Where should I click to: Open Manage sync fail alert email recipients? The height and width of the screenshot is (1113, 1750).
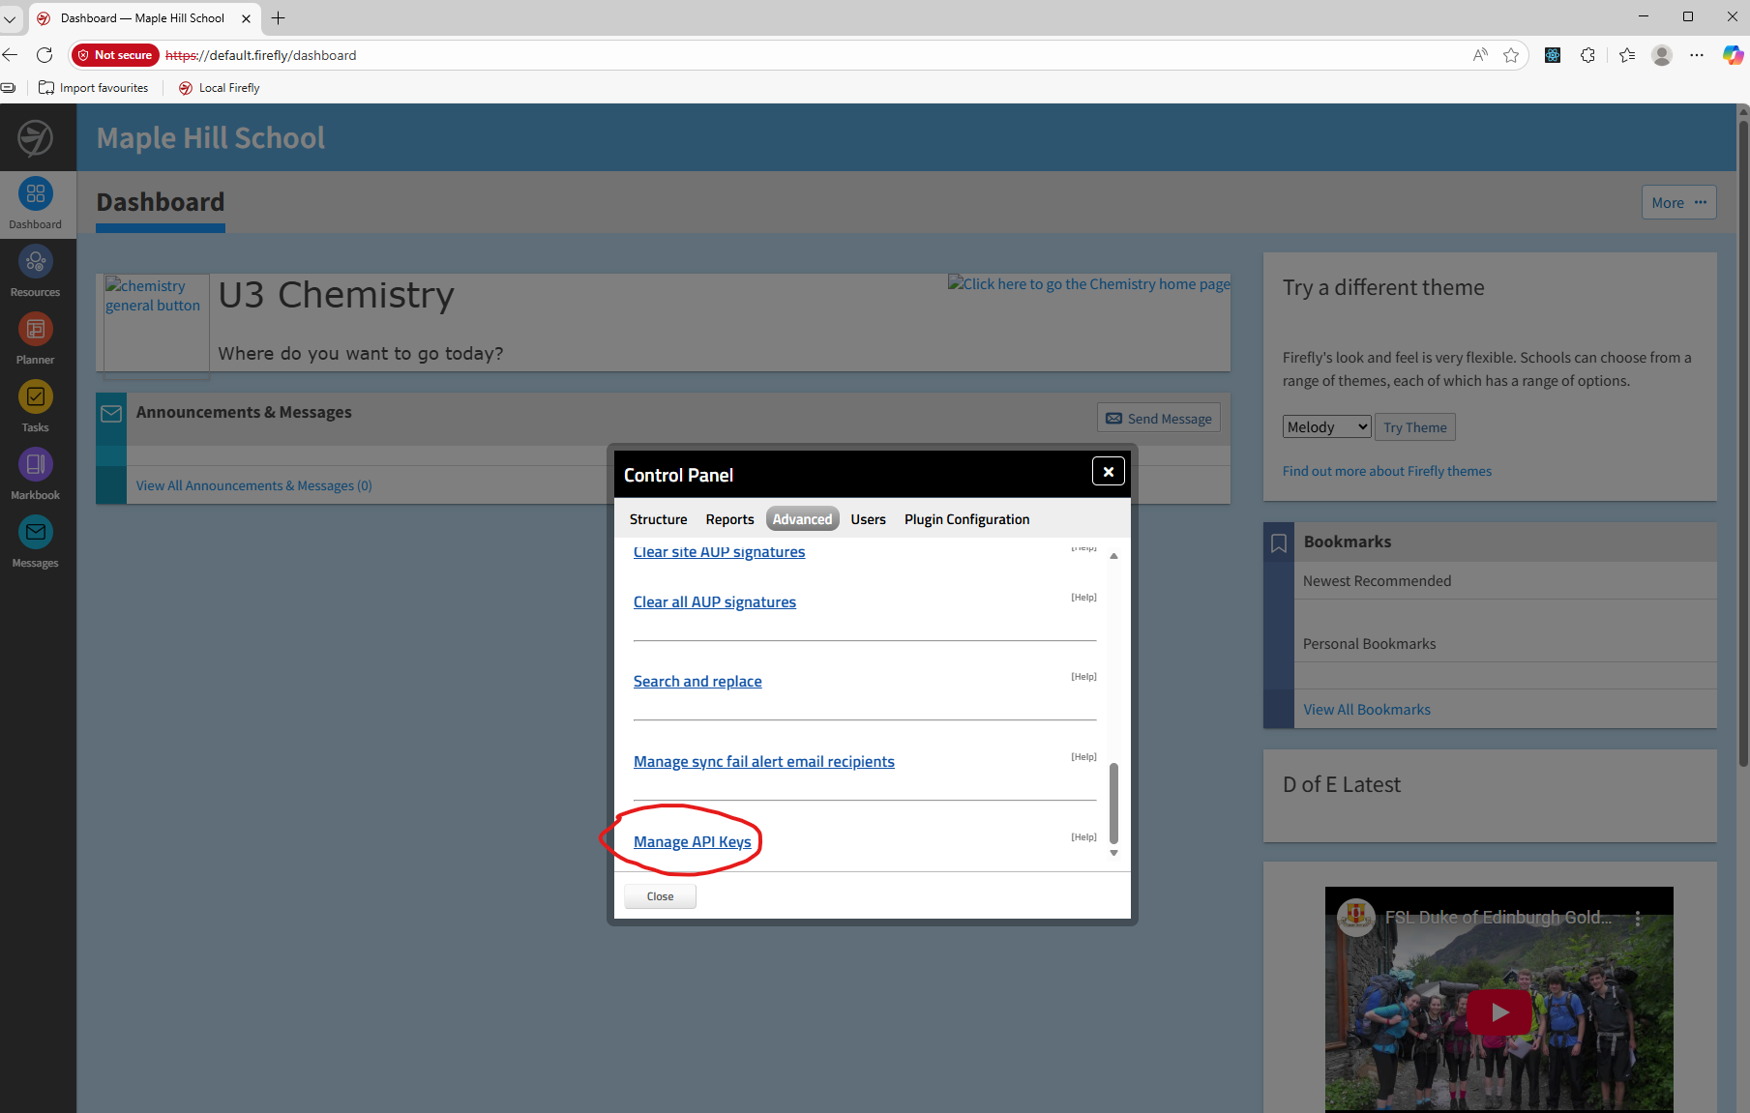763,762
